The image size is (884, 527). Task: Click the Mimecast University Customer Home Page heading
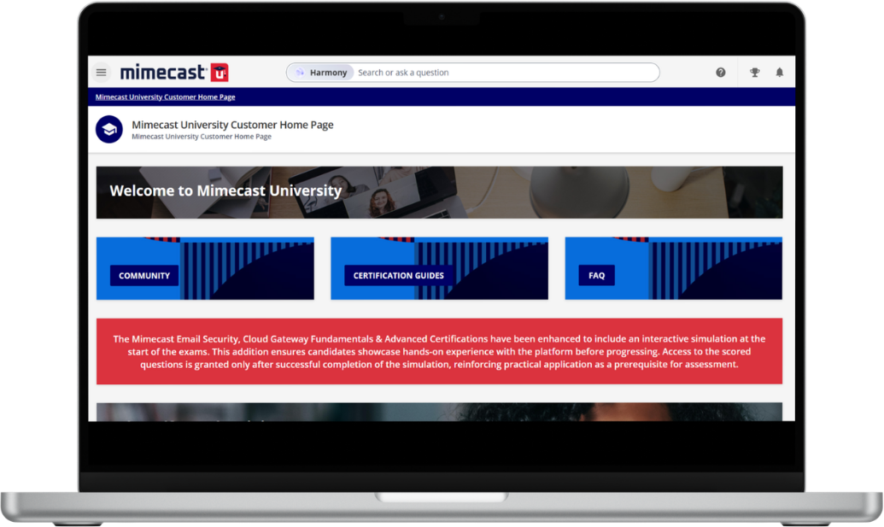point(232,125)
